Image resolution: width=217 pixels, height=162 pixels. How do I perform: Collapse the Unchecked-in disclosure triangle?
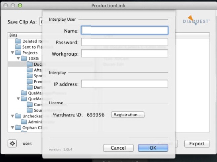[x=13, y=116]
